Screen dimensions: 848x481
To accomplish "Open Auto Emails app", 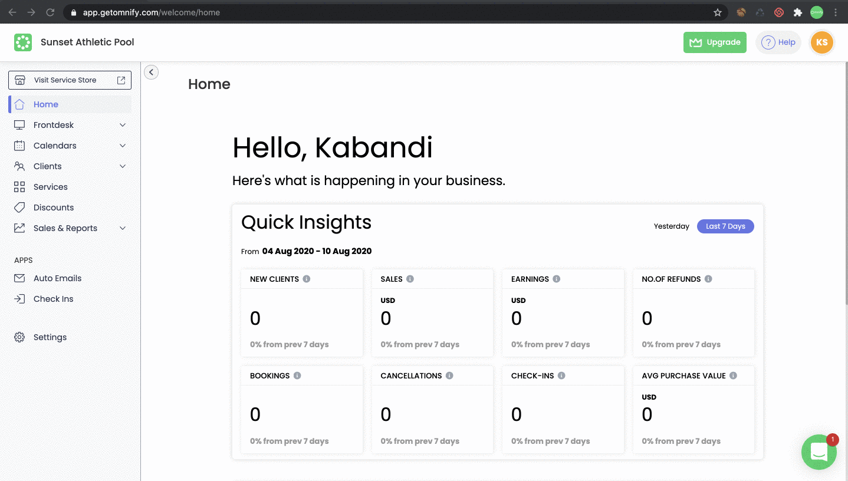I will (x=70, y=278).
